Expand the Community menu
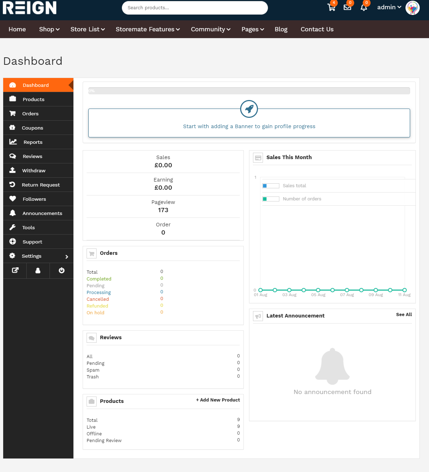This screenshot has height=472, width=429. coord(211,29)
